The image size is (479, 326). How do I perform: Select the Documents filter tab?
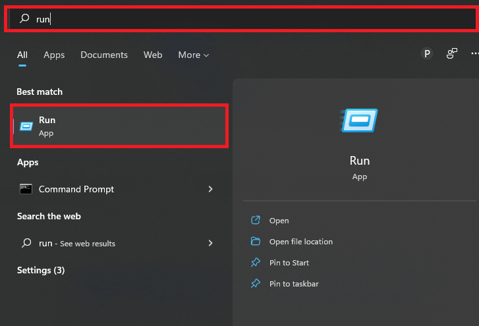[103, 55]
